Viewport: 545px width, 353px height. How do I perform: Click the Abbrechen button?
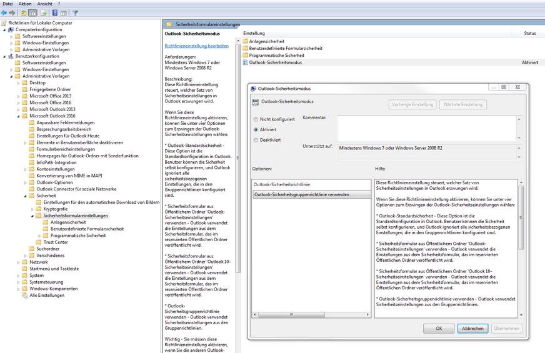pyautogui.click(x=472, y=329)
